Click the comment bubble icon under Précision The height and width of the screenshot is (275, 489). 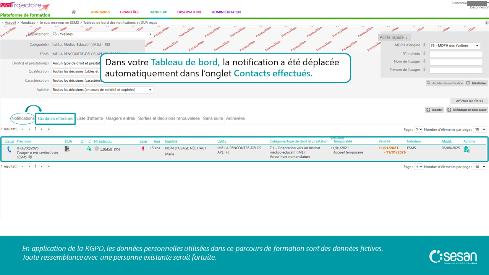[x=30, y=157]
